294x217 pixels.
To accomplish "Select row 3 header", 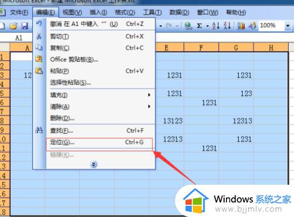I will tap(5, 75).
